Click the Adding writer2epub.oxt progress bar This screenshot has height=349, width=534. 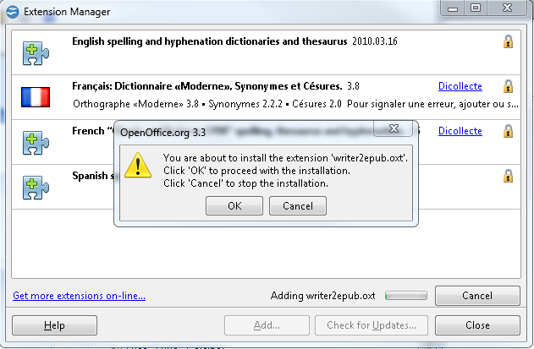coord(406,296)
